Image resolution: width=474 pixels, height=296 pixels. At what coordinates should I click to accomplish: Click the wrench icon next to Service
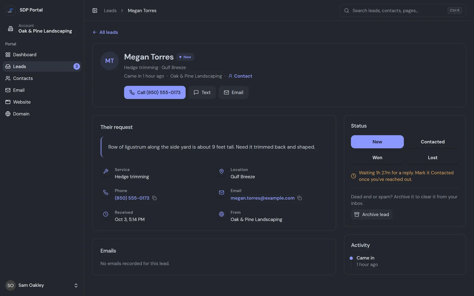coord(106,171)
